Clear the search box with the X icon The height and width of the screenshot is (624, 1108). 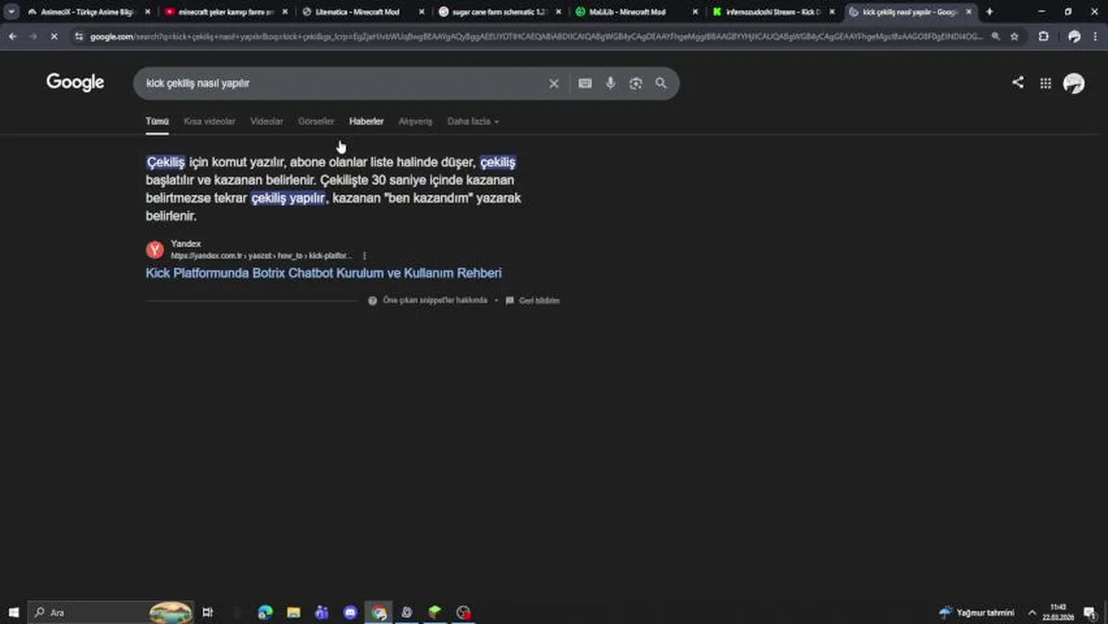tap(554, 83)
